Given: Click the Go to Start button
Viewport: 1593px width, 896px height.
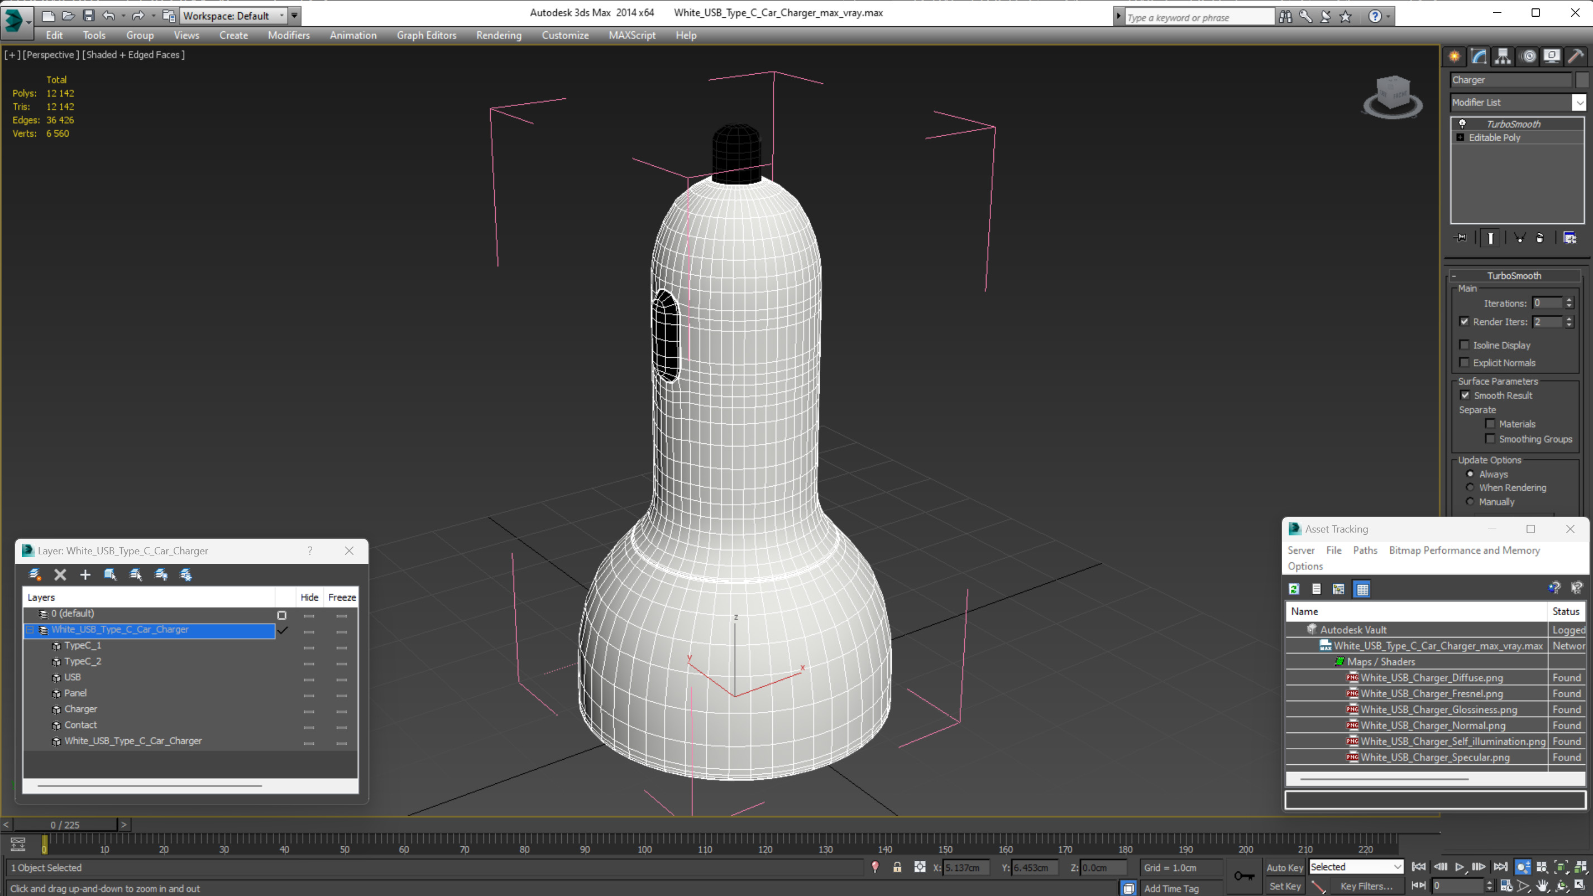Looking at the screenshot, I should point(1419,867).
